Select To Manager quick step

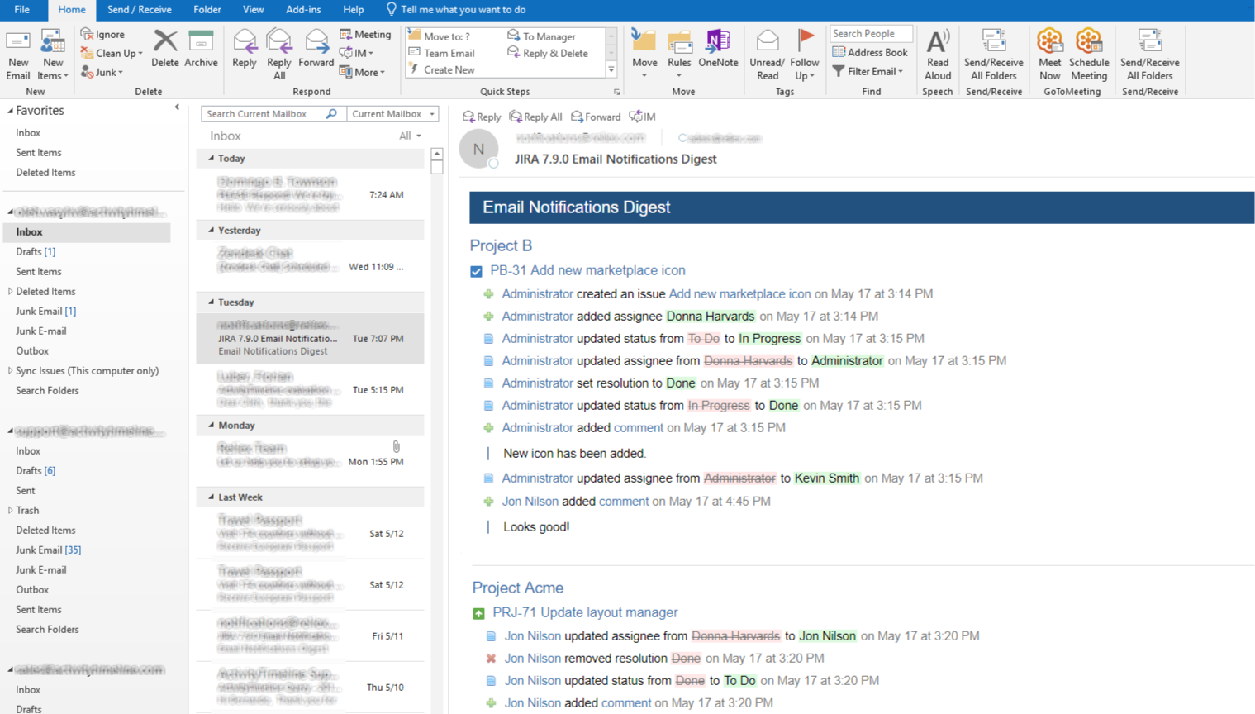[541, 36]
